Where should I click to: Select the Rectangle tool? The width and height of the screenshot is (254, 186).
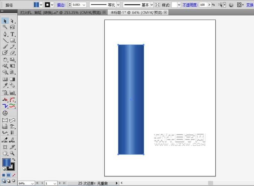(12, 40)
